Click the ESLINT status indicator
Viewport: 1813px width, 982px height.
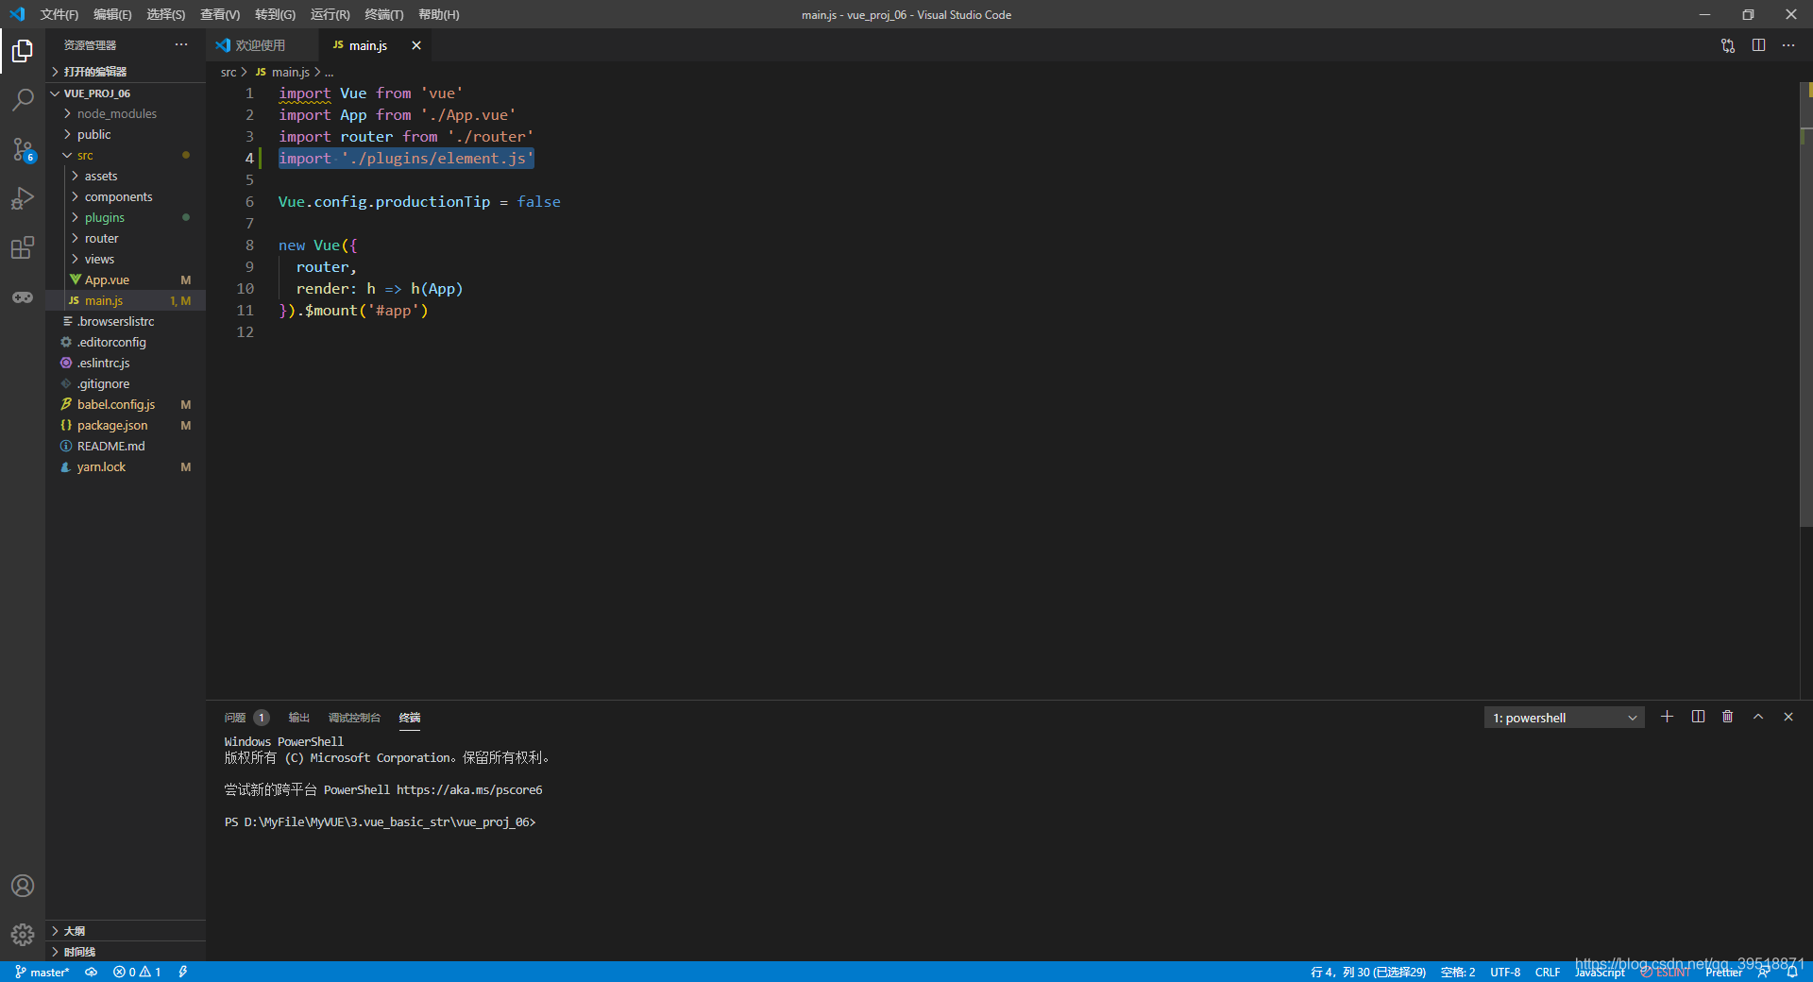1666,972
